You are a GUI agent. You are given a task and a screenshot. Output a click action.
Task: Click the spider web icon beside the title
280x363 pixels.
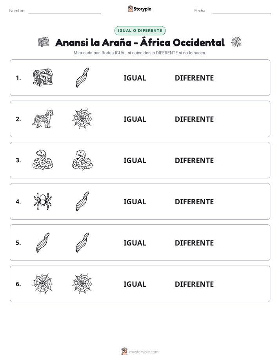[236, 42]
